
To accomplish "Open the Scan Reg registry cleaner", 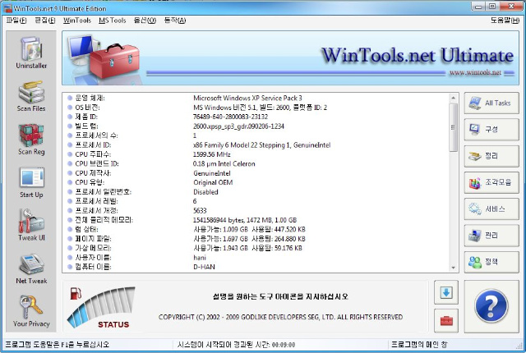I will [31, 140].
